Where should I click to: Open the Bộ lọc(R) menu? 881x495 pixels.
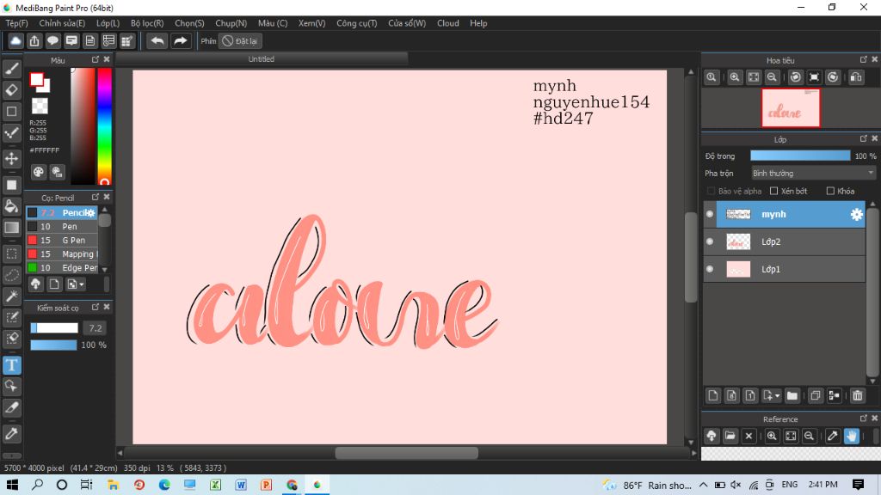pyautogui.click(x=147, y=23)
